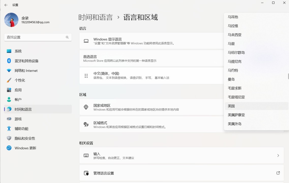Open 管理语言设置 external link icon
This screenshot has height=183, width=289.
[x=278, y=173]
